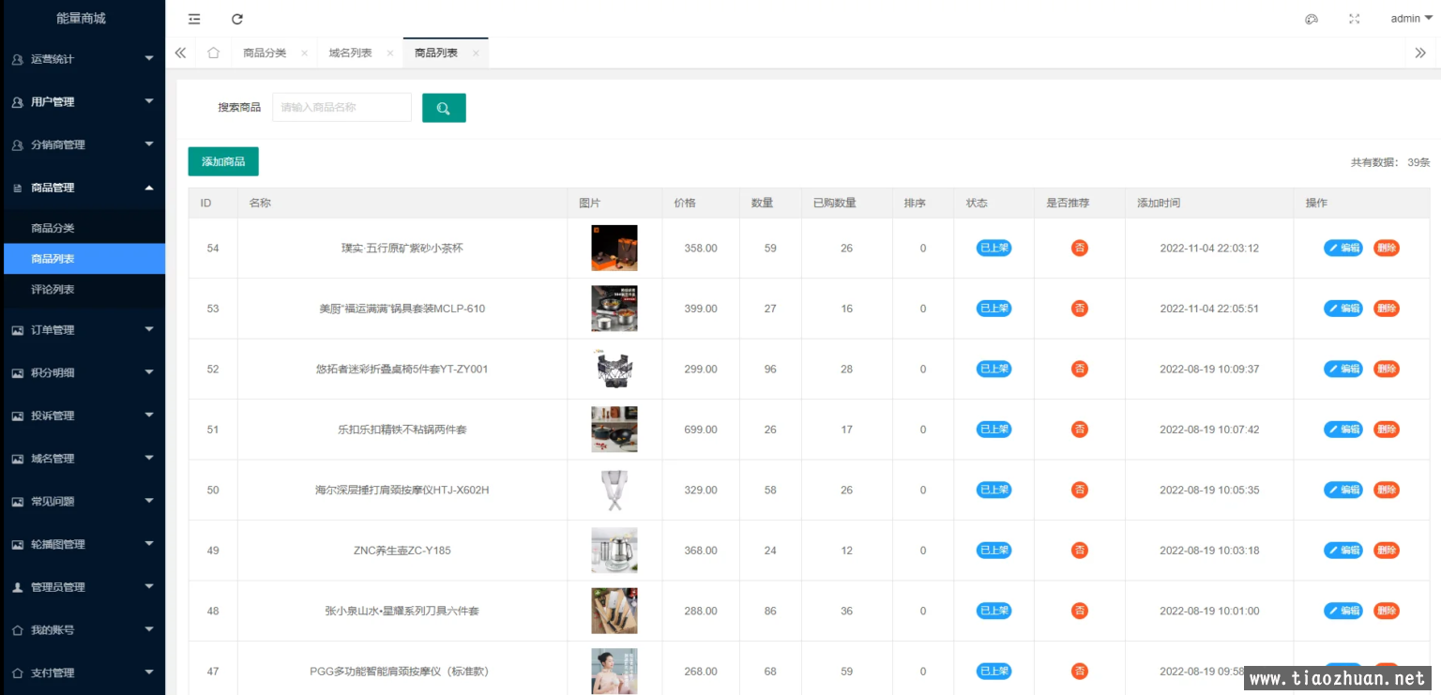Expand 分销商管理 menu
This screenshot has width=1441, height=695.
83,144
